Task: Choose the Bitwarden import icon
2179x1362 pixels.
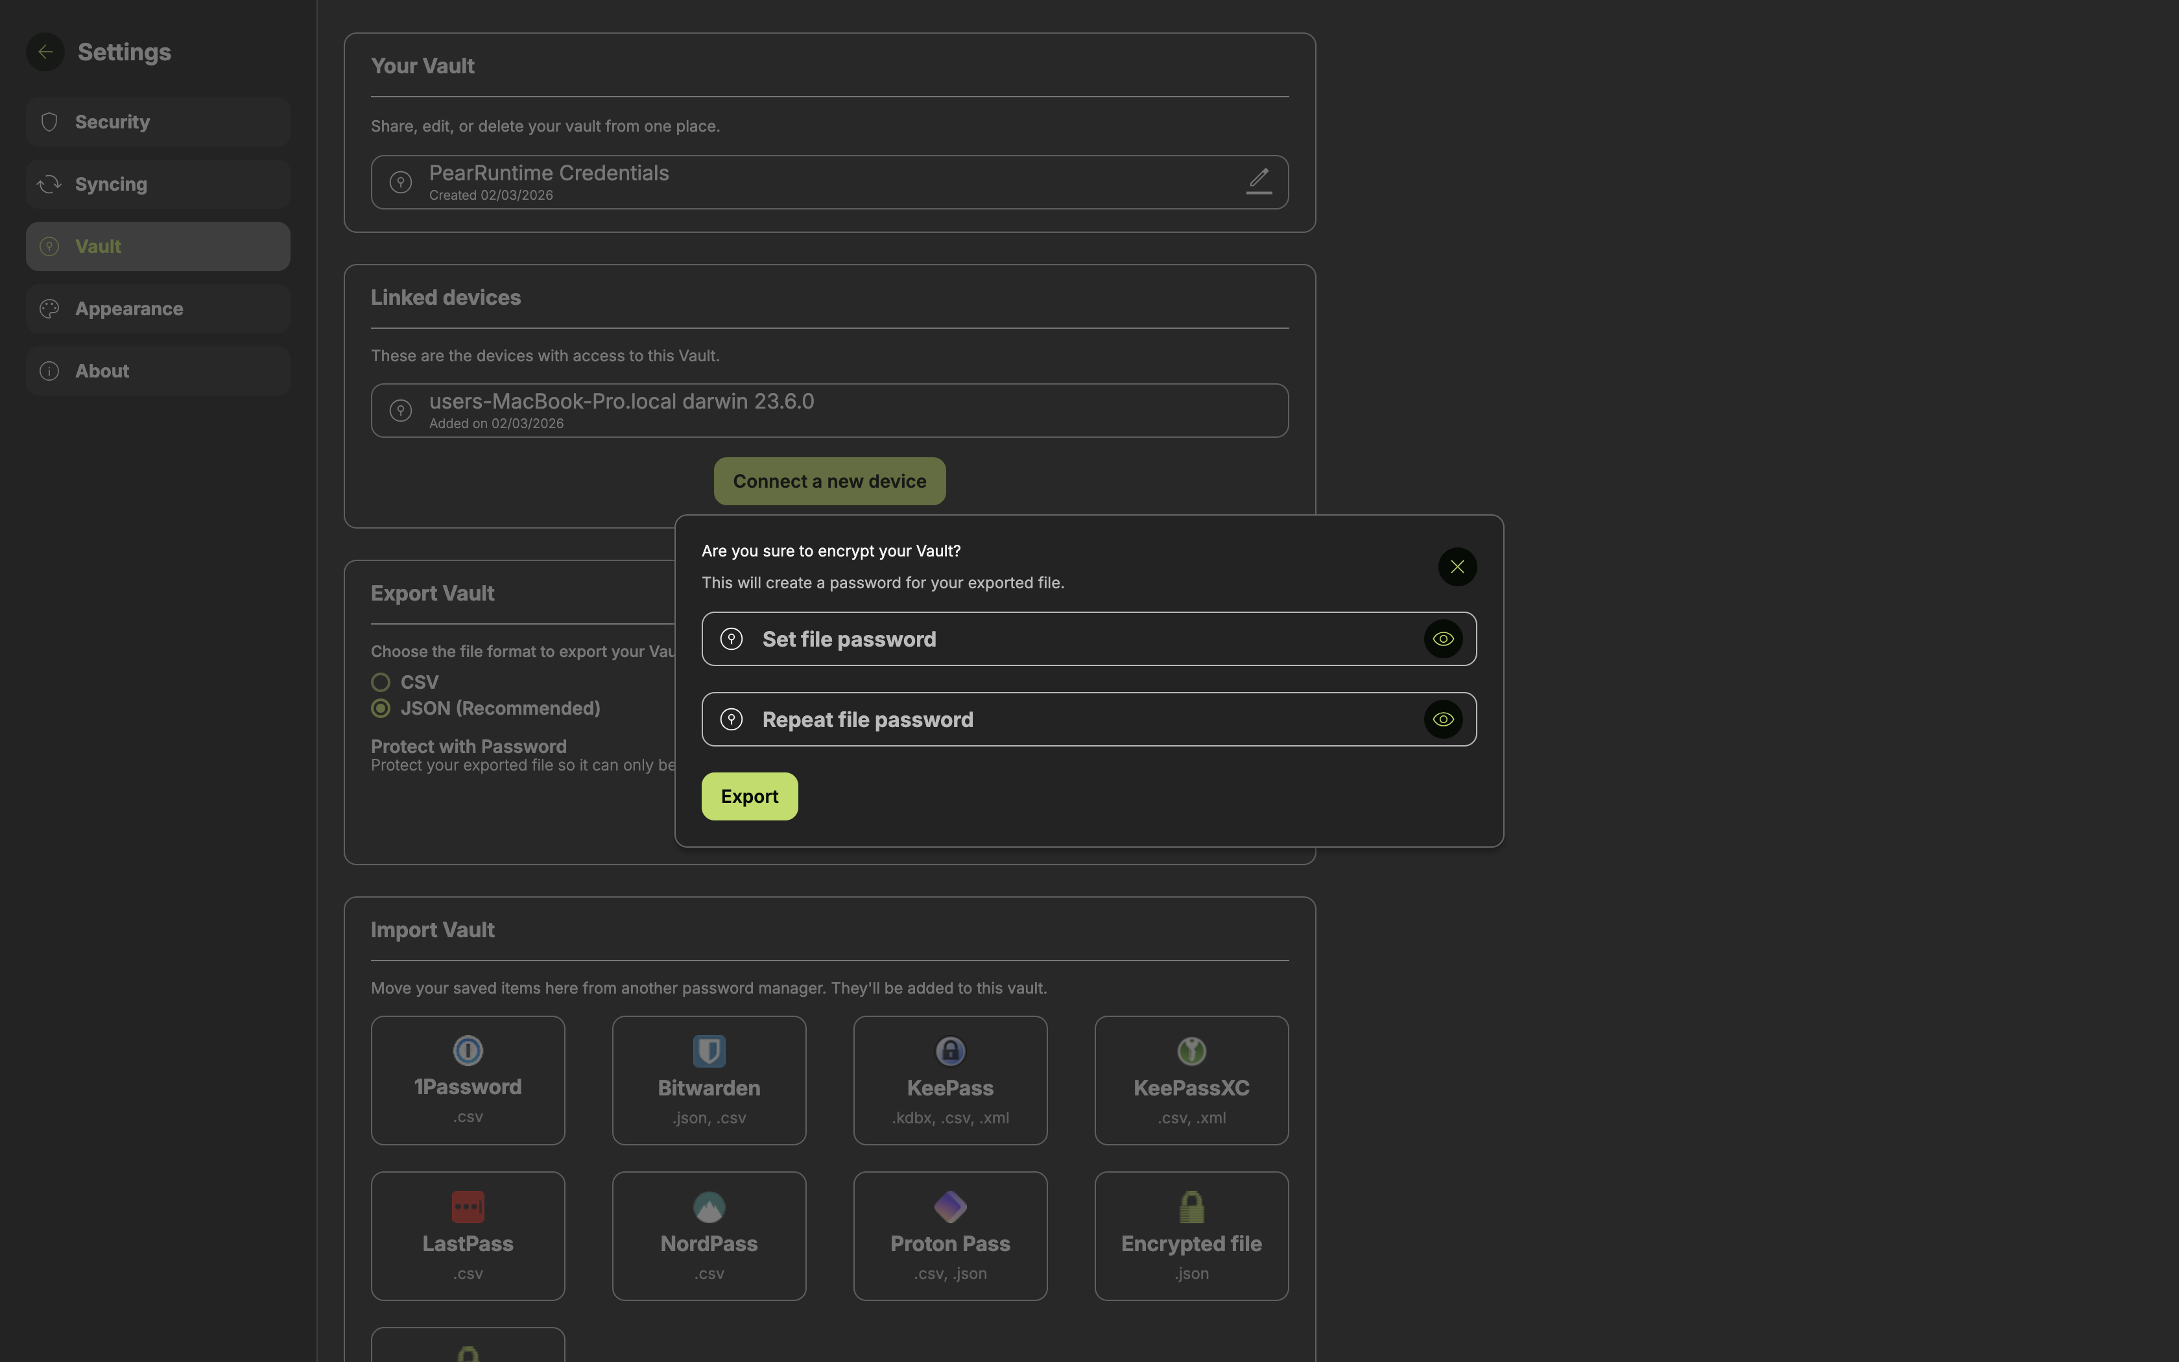Action: tap(709, 1051)
